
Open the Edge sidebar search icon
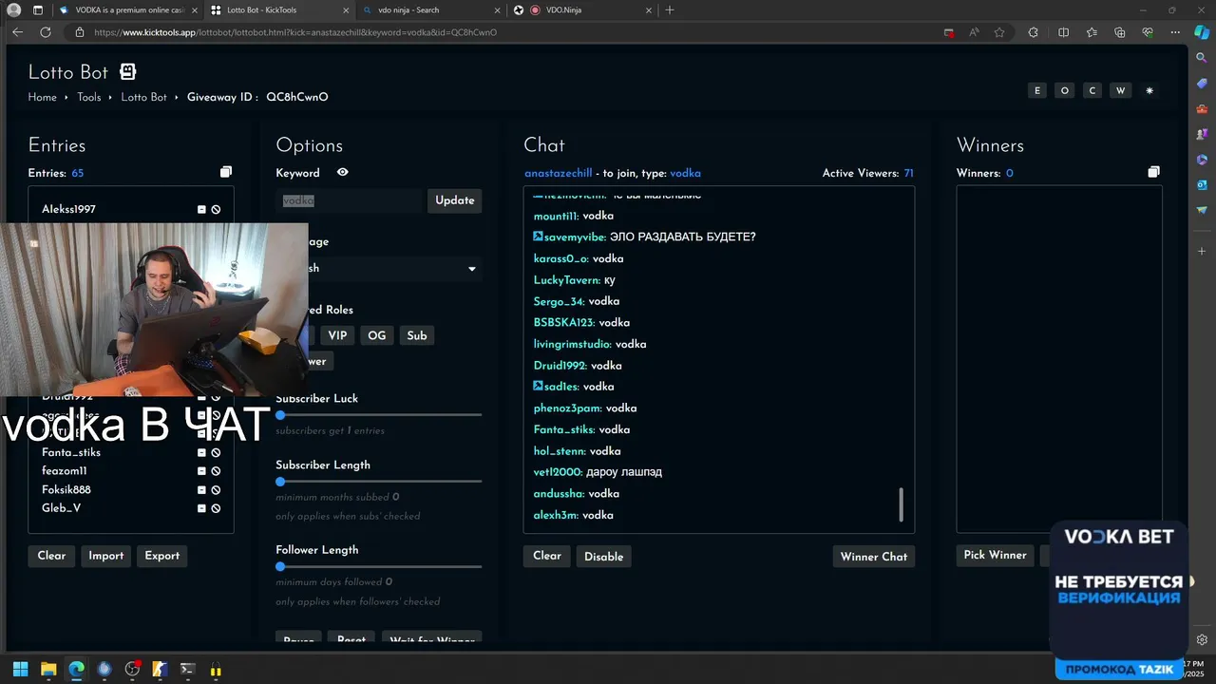coord(1202,58)
